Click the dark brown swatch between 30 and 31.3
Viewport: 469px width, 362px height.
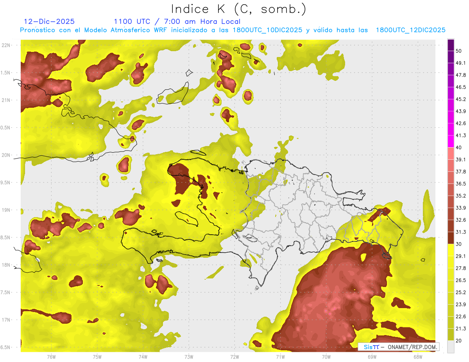[x=451, y=238]
